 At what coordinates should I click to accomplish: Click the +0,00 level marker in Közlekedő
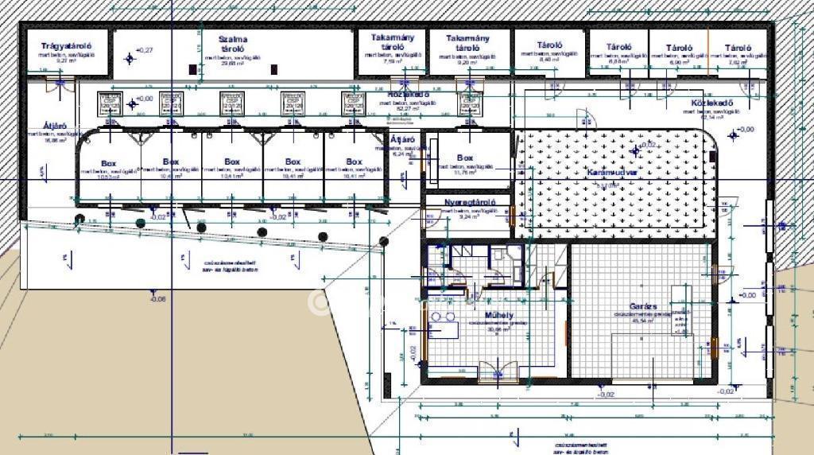tap(133, 104)
